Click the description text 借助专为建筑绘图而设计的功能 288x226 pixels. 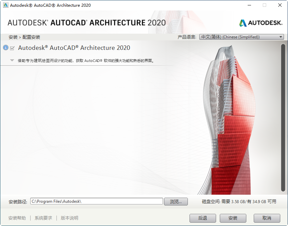pos(86,61)
